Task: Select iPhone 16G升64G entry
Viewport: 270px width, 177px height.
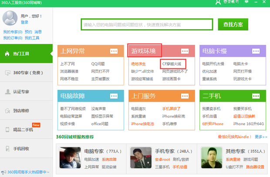Action: coord(249,124)
